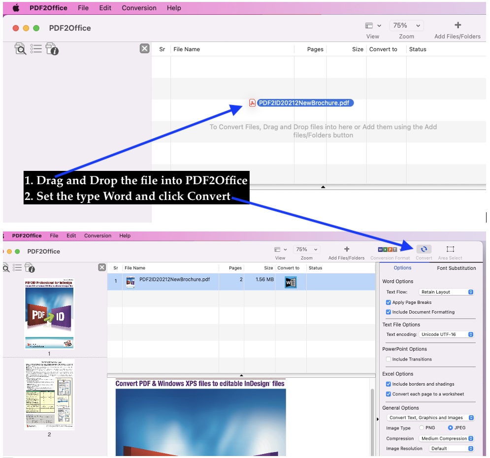The height and width of the screenshot is (458, 490).
Task: Enable the Include Transitions checkbox
Action: pyautogui.click(x=389, y=359)
